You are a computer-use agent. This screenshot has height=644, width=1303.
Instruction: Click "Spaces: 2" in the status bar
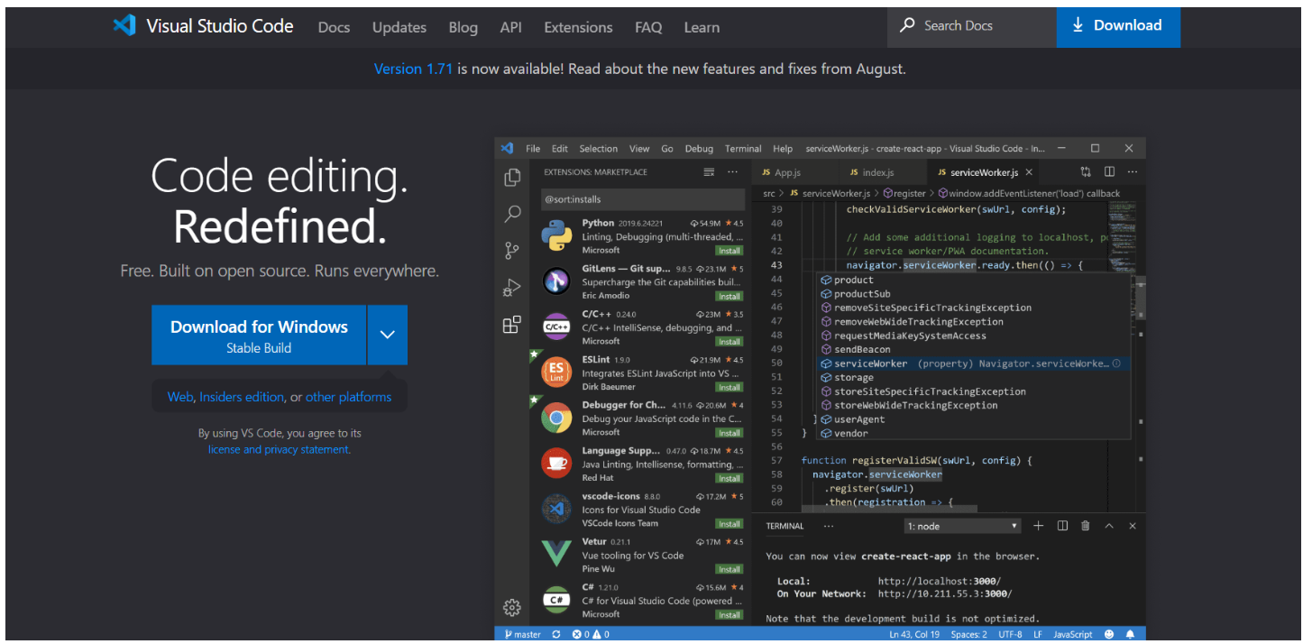(969, 634)
